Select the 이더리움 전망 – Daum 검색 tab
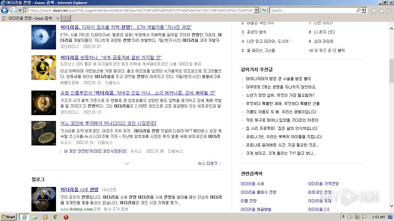Viewport: 394px width, 221px height. [31, 18]
